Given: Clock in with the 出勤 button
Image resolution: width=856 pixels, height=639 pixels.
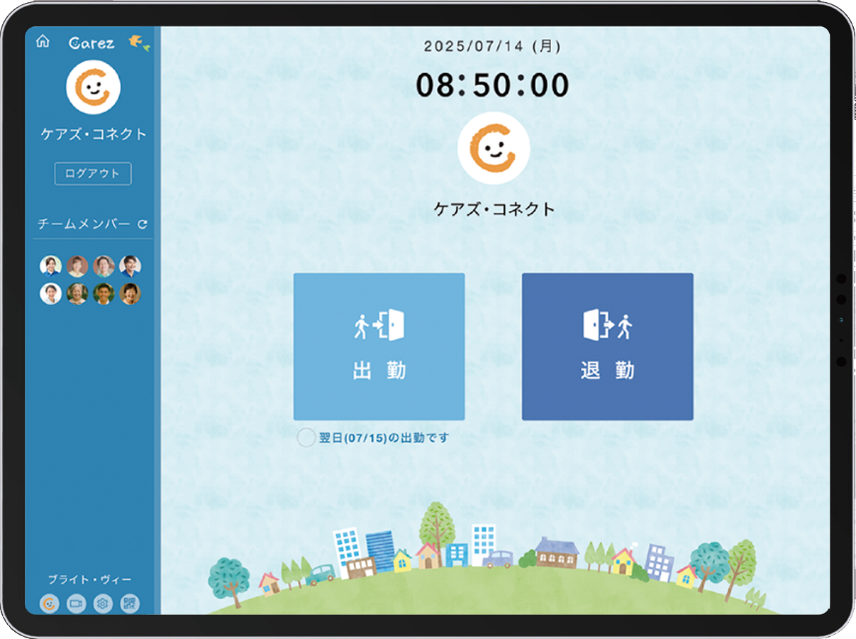Looking at the screenshot, I should [379, 346].
